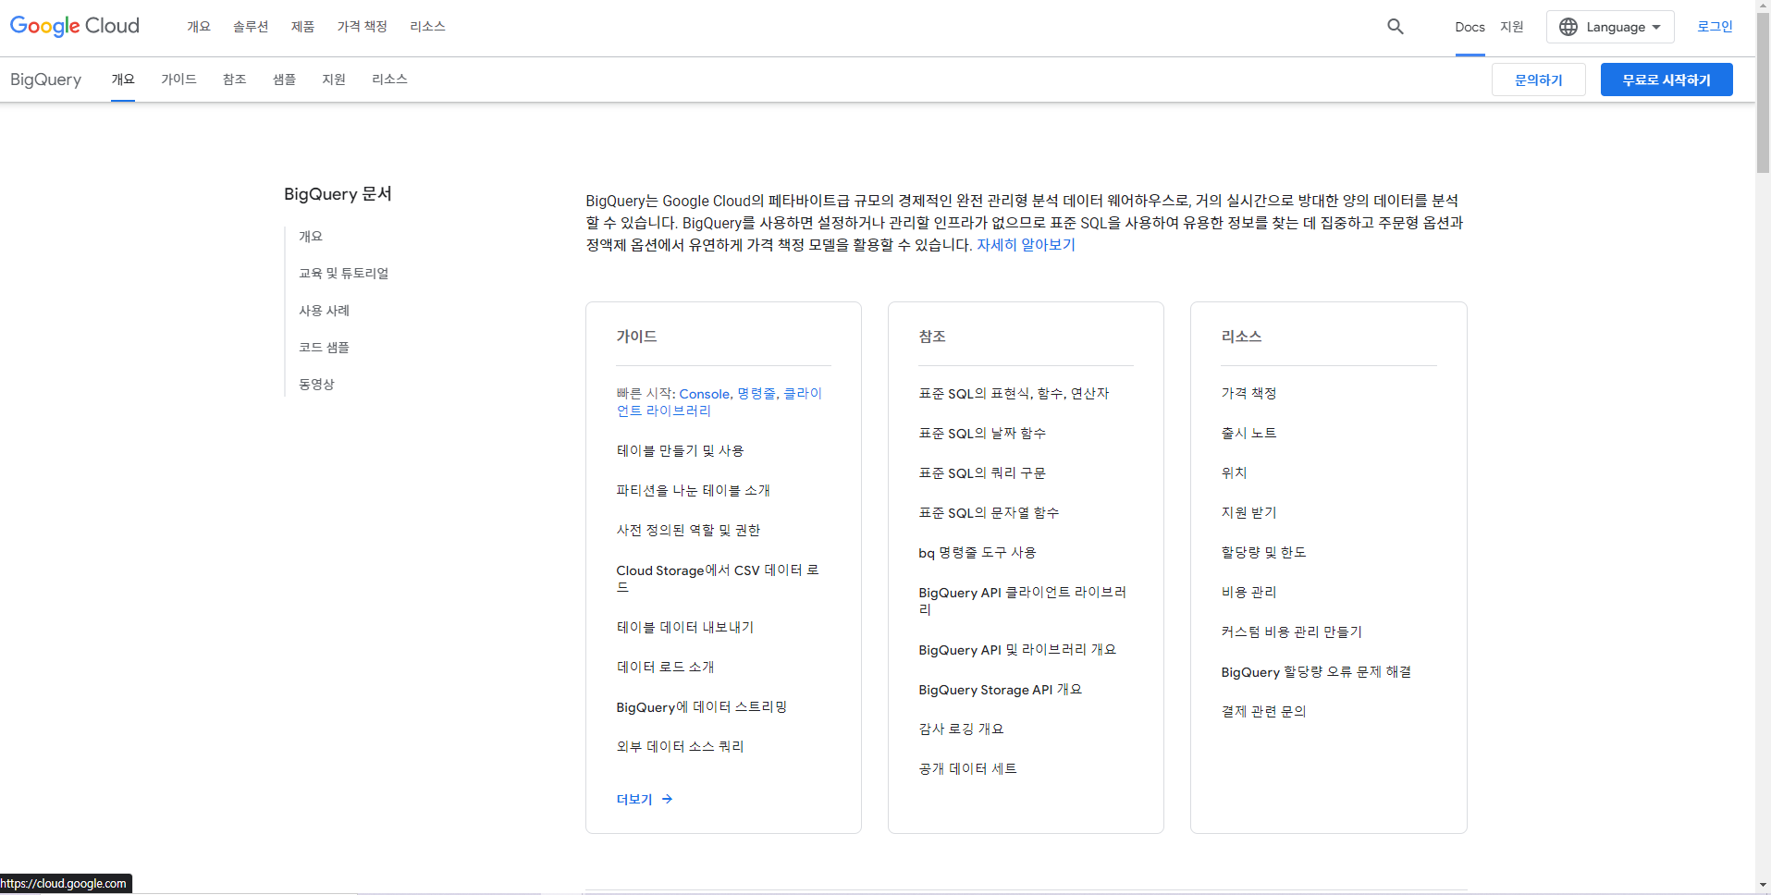This screenshot has height=895, width=1771.
Task: Open BigQuery API 클라이언트 라이브러리 link
Action: pyautogui.click(x=1022, y=601)
